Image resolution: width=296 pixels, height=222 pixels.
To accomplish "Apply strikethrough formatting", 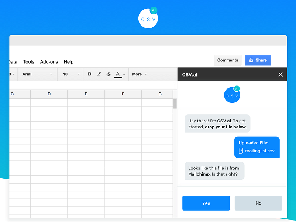I will pyautogui.click(x=109, y=74).
